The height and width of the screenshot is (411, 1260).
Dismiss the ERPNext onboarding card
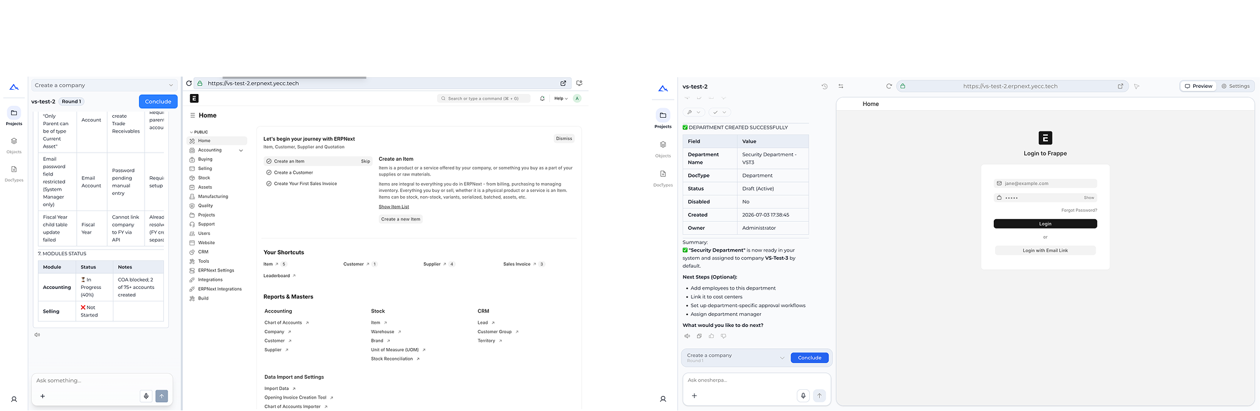pyautogui.click(x=564, y=139)
